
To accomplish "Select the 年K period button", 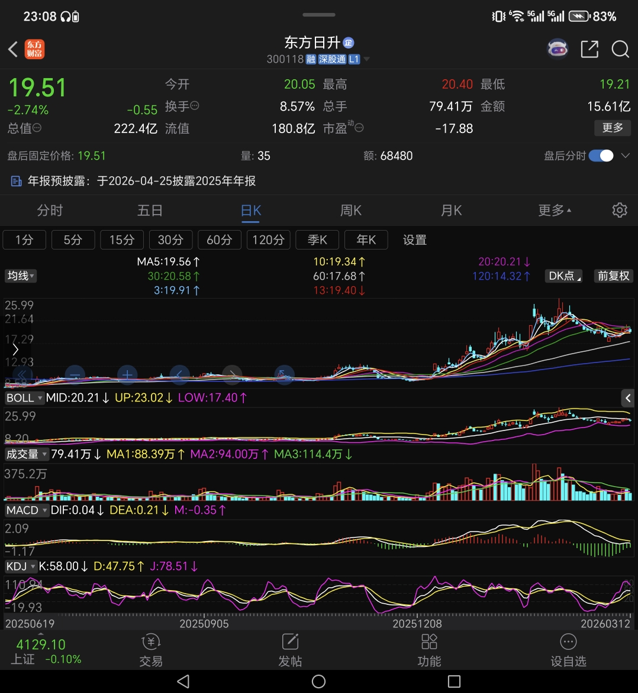I will coord(366,239).
